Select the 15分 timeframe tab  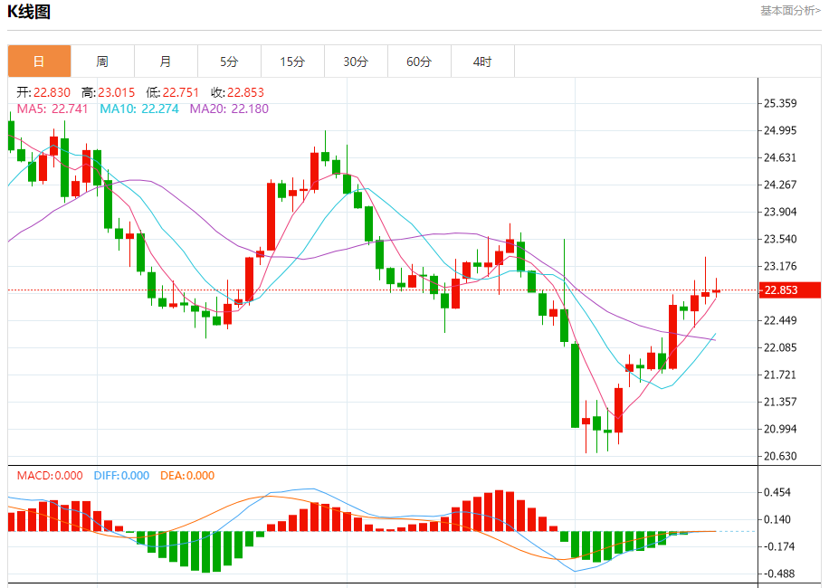(x=292, y=62)
